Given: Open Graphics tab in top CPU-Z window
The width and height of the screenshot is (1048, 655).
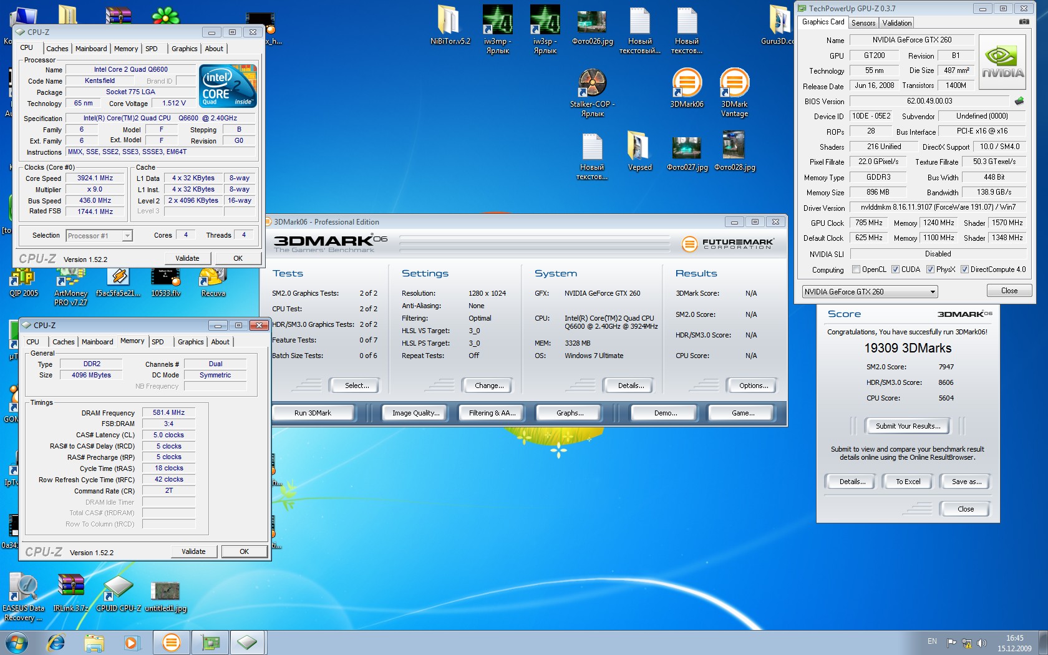Looking at the screenshot, I should 185,49.
